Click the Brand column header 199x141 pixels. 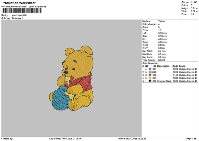click(x=182, y=66)
